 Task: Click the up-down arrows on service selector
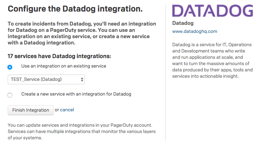pos(82,79)
